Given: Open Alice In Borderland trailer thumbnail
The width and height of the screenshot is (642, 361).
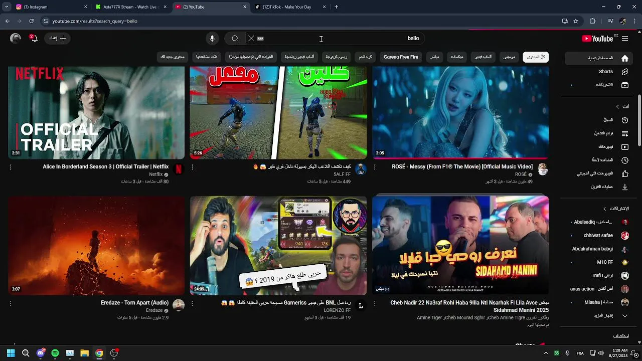Looking at the screenshot, I should point(96,112).
